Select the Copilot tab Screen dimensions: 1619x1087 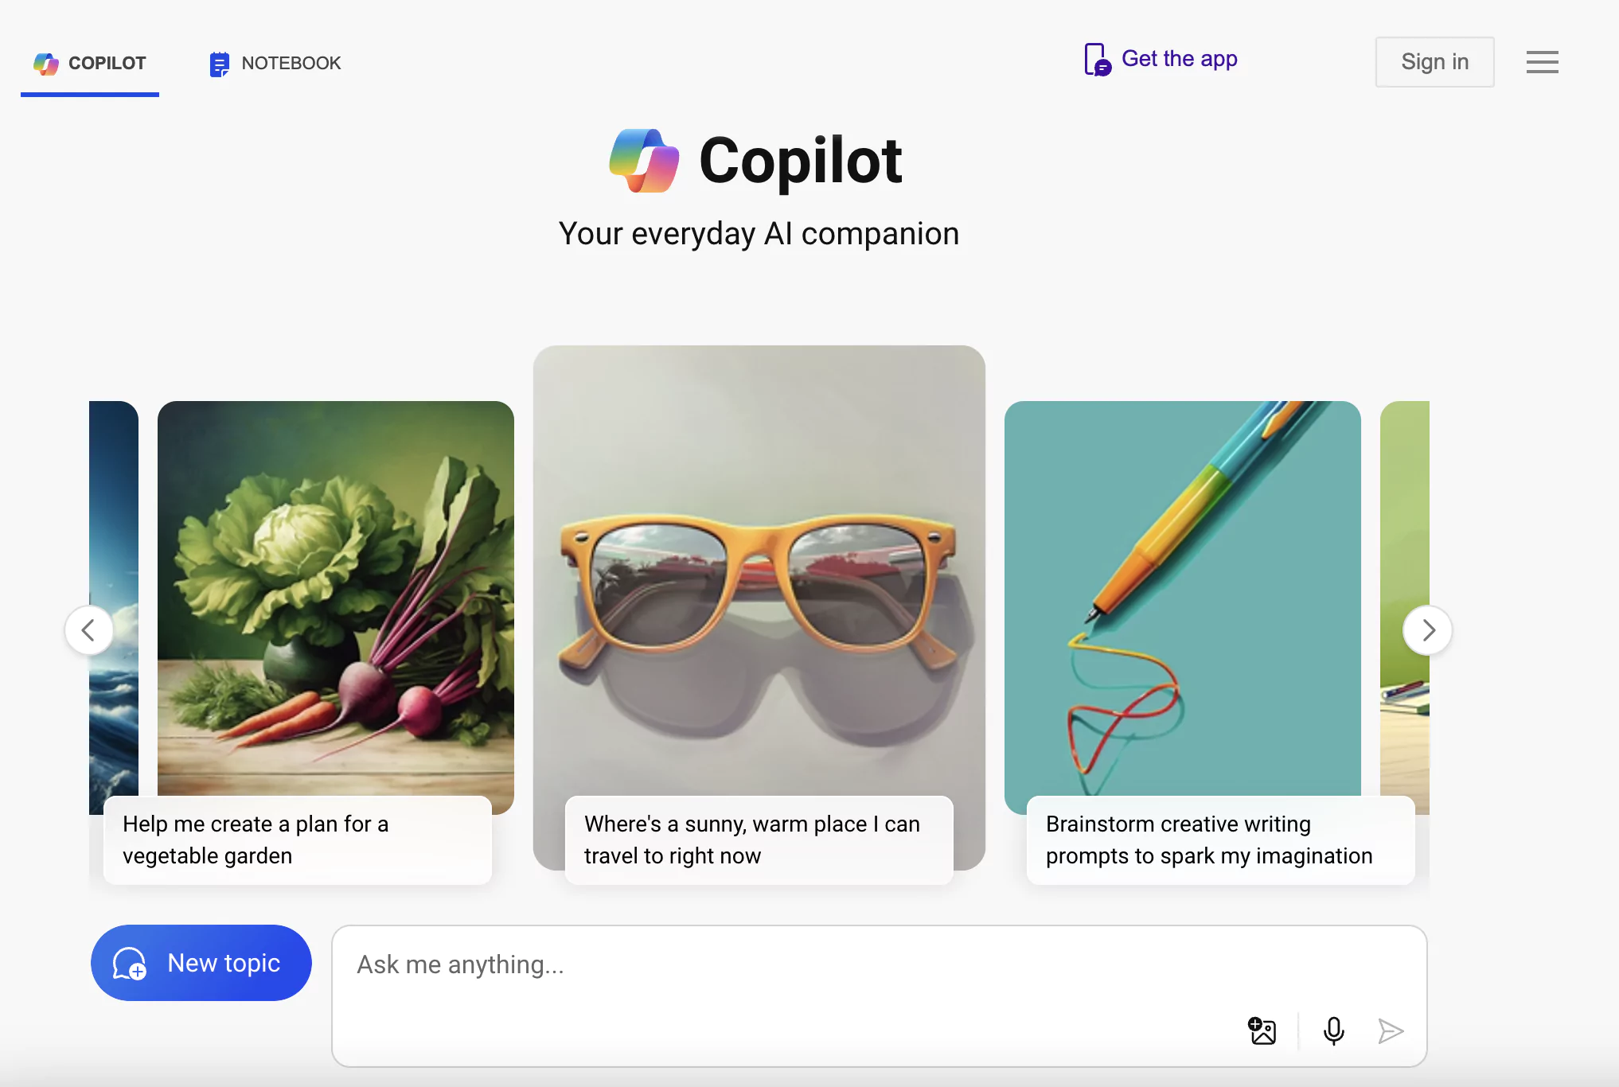coord(90,64)
